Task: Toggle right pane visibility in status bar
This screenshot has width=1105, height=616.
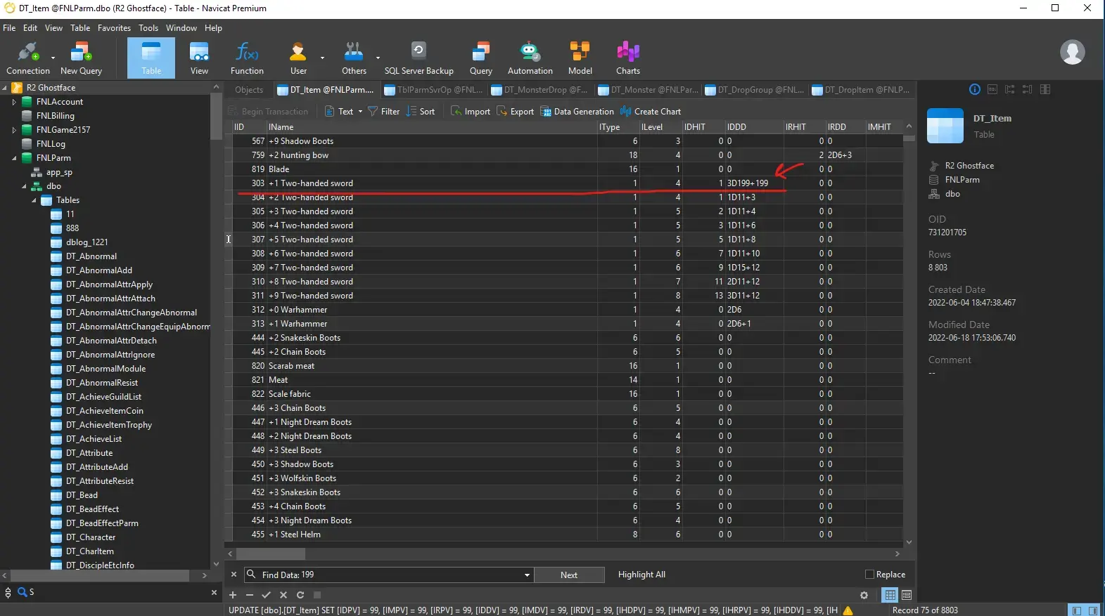Action: pyautogui.click(x=1093, y=610)
